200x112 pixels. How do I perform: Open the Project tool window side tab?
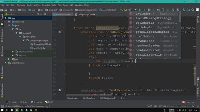[x=2, y=20]
